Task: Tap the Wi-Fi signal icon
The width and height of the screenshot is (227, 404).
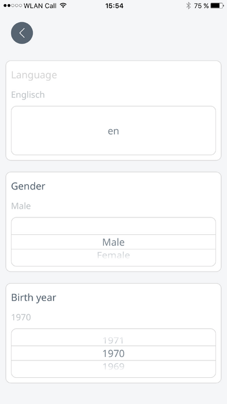Action: 63,5
